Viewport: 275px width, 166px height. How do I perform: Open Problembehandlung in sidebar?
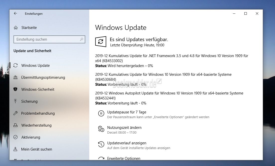(x=38, y=113)
